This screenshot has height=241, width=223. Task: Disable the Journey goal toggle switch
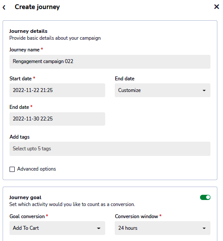pos(205,197)
